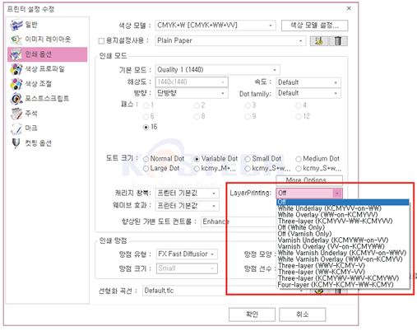Open the 속도 Default dropdown
Image resolution: width=417 pixels, height=331 pixels.
click(x=308, y=82)
